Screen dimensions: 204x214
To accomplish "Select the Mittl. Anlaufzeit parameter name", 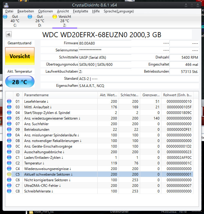I will (x=38, y=107).
